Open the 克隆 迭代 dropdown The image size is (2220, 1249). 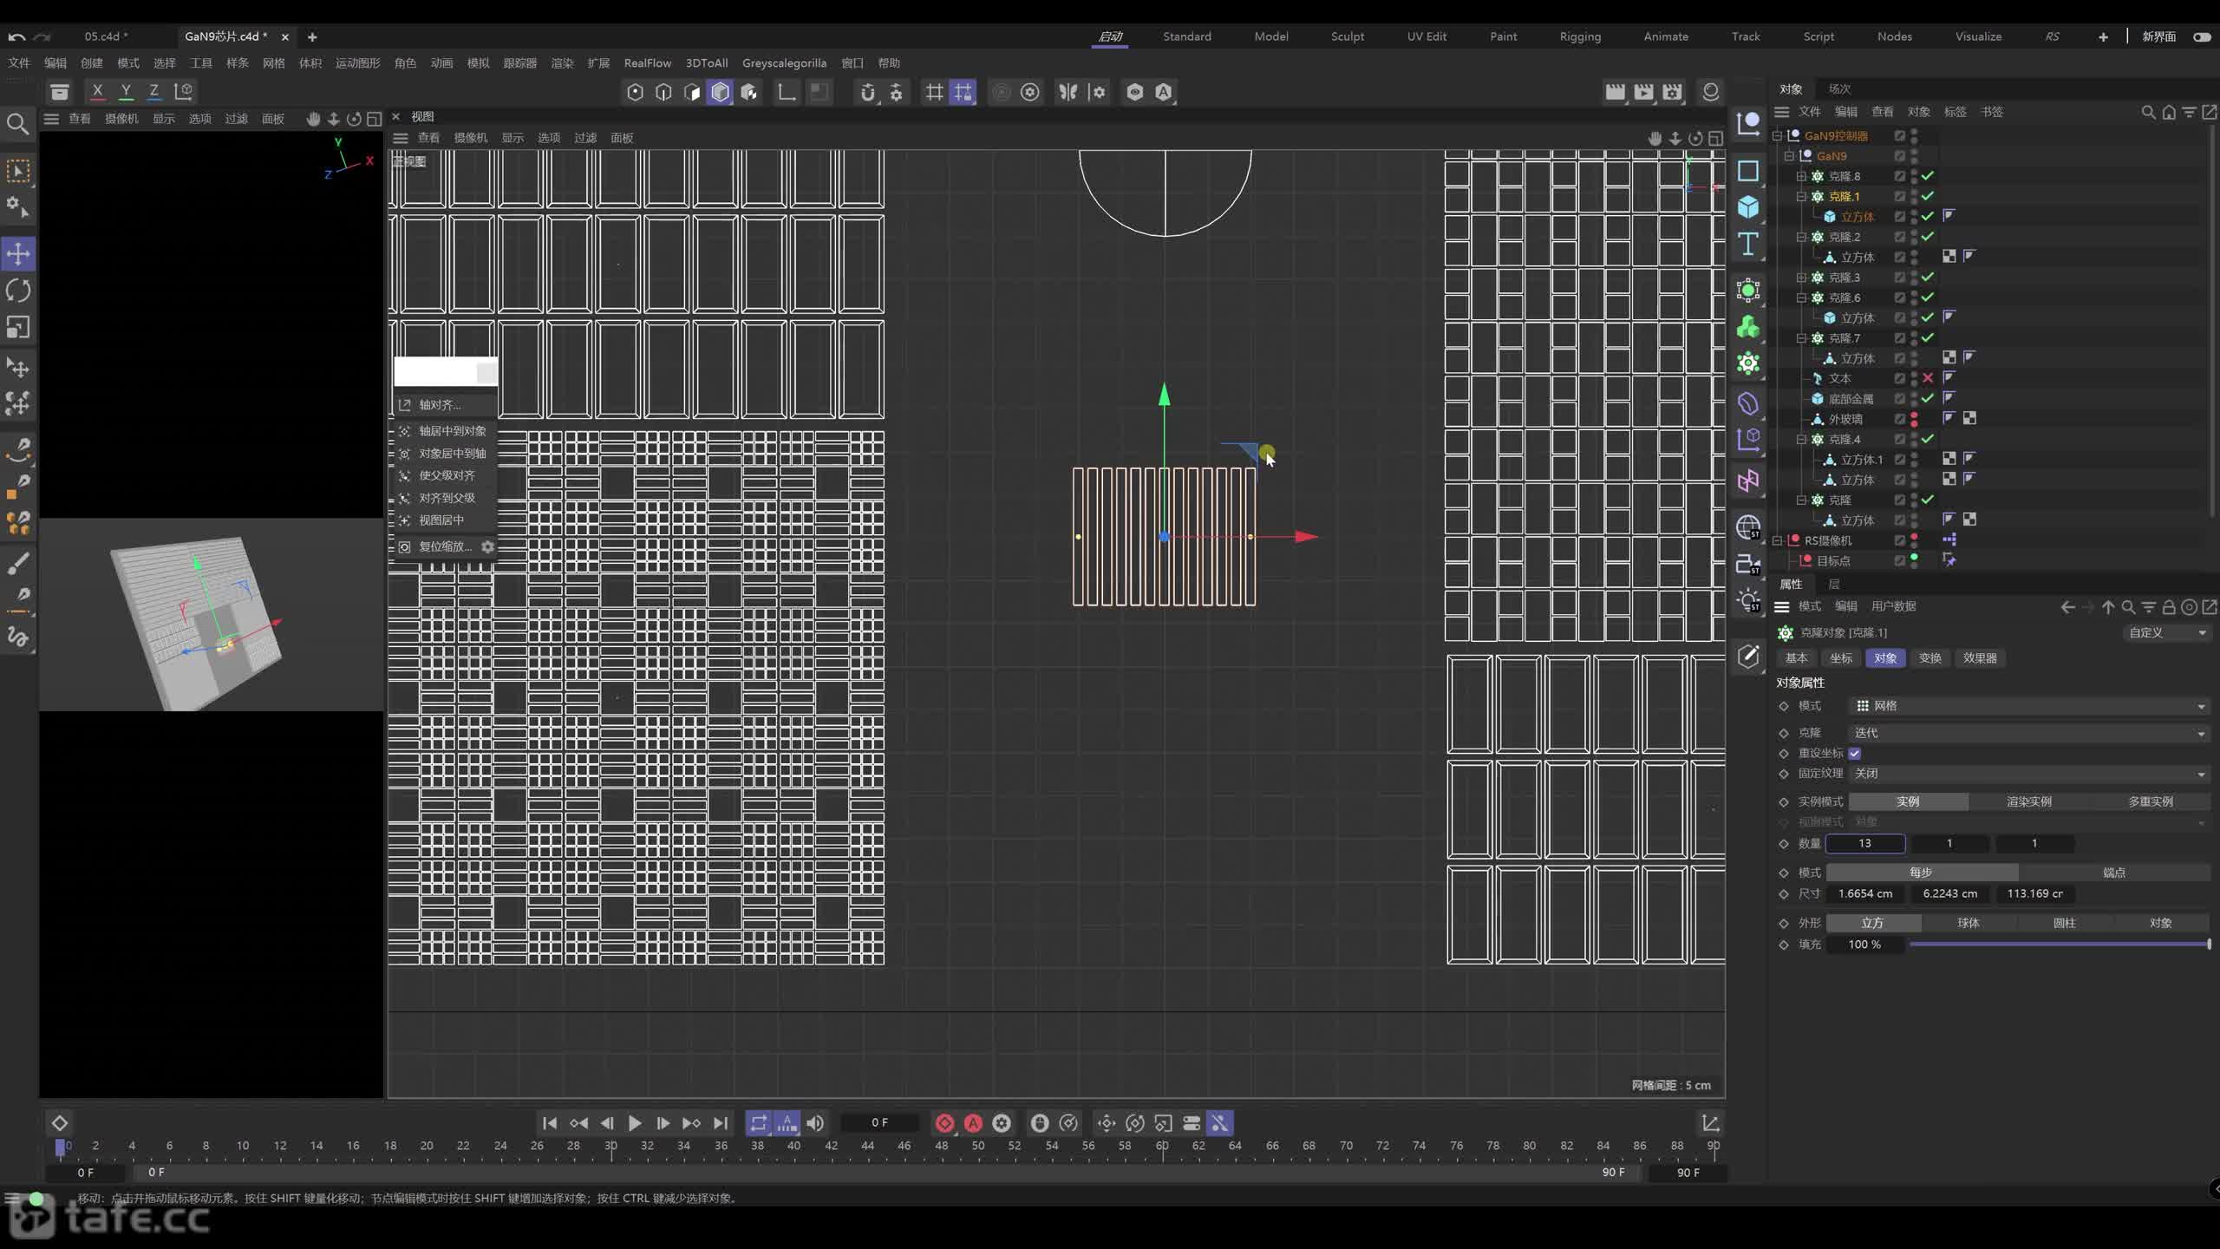pyautogui.click(x=2027, y=733)
